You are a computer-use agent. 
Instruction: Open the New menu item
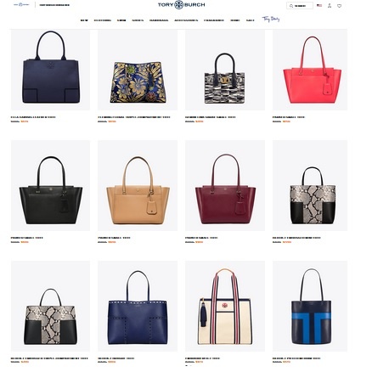click(84, 20)
